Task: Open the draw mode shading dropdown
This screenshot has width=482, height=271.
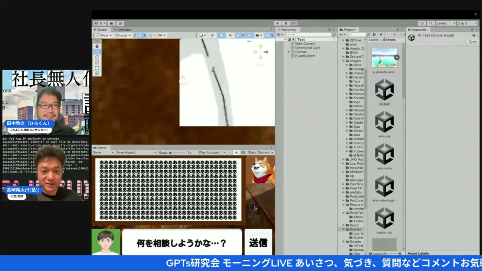Action: 202,35
